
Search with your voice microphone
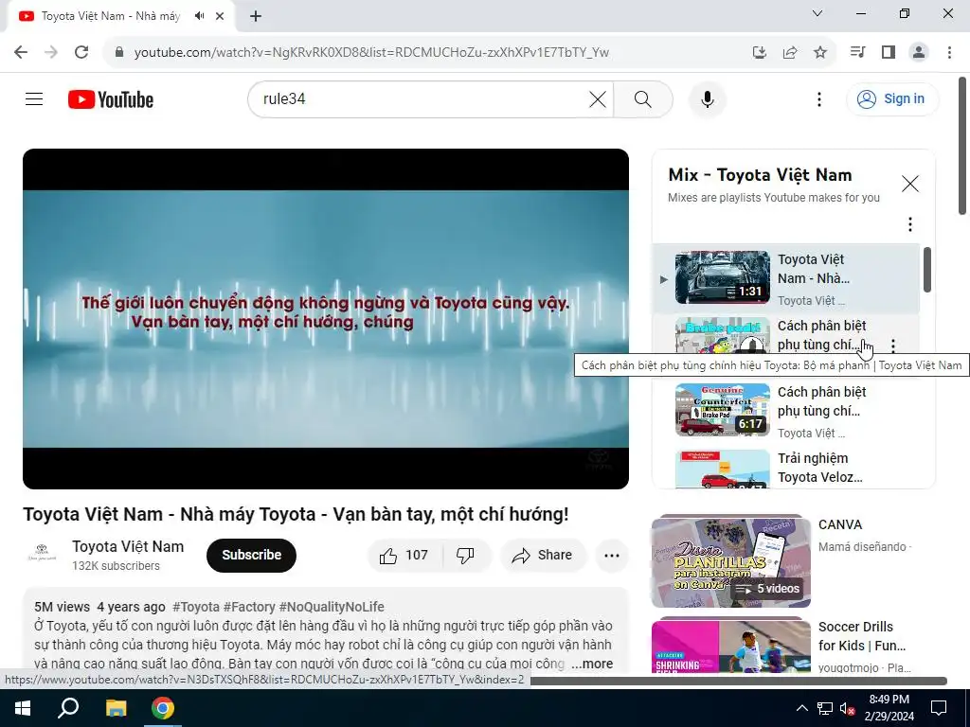(x=707, y=98)
